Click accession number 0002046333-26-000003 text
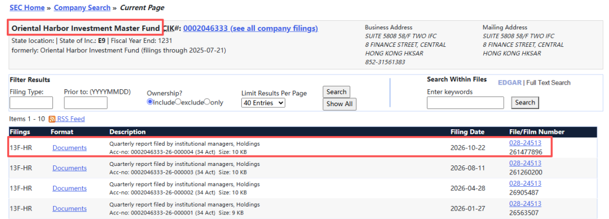The image size is (609, 219). point(162,172)
